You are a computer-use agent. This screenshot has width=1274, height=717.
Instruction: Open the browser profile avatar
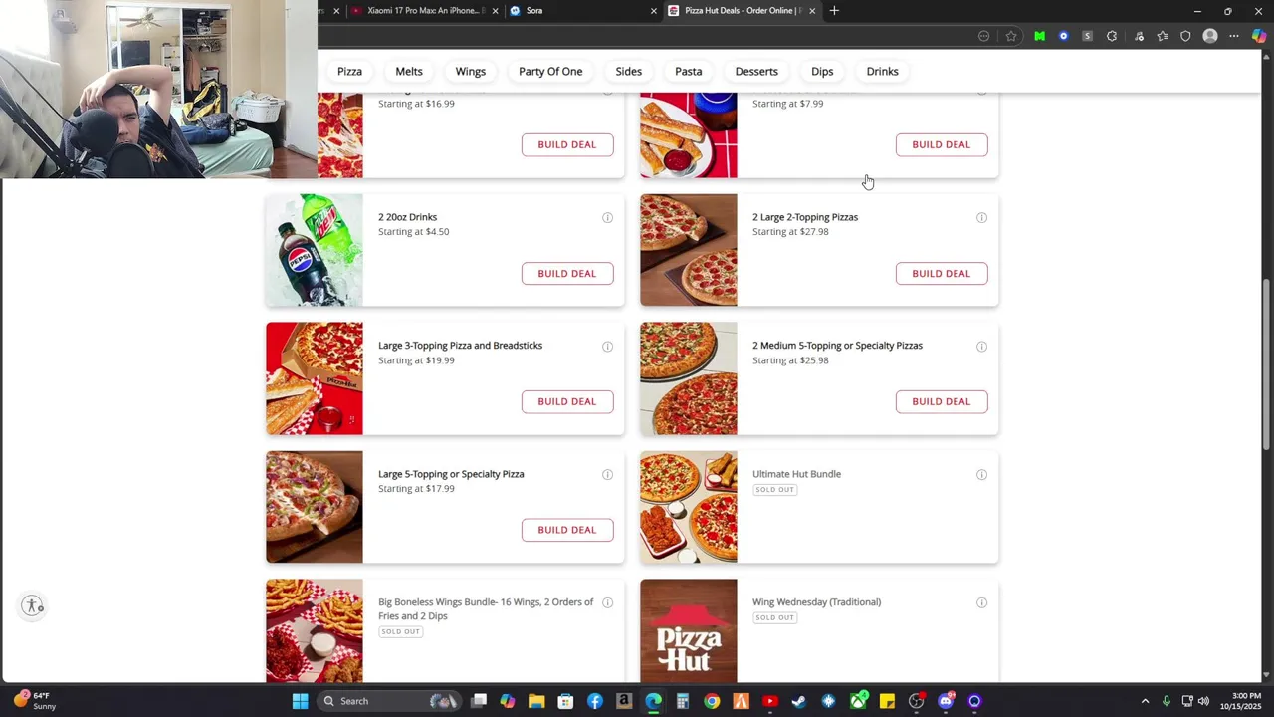tap(1210, 36)
